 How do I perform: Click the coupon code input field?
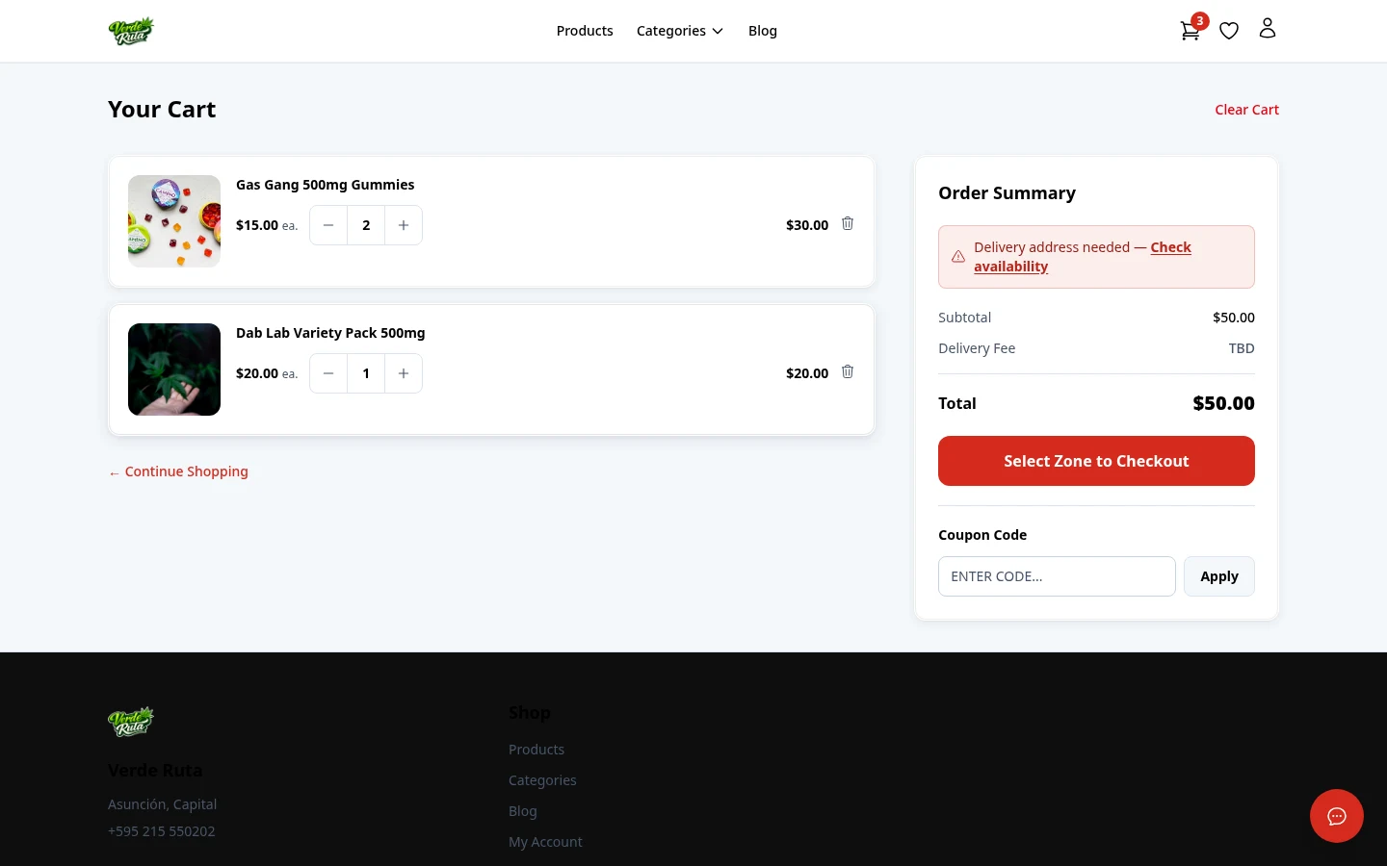coord(1057,575)
